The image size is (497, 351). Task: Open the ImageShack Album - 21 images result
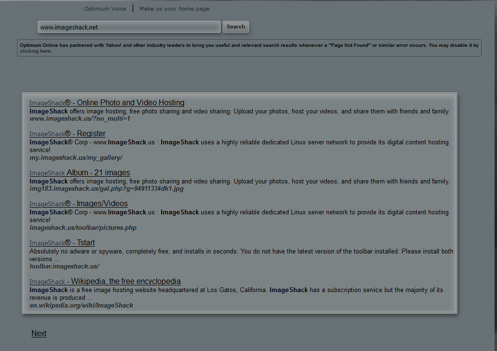[x=80, y=173]
